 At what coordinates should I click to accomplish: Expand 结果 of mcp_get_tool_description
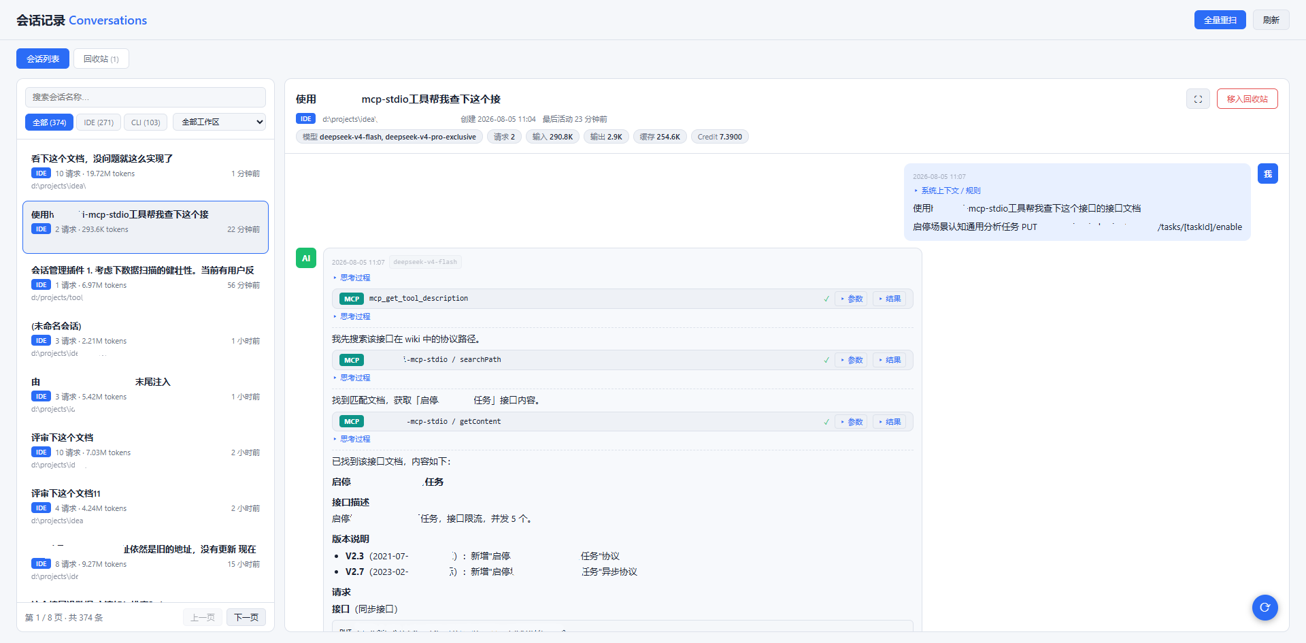click(x=890, y=299)
